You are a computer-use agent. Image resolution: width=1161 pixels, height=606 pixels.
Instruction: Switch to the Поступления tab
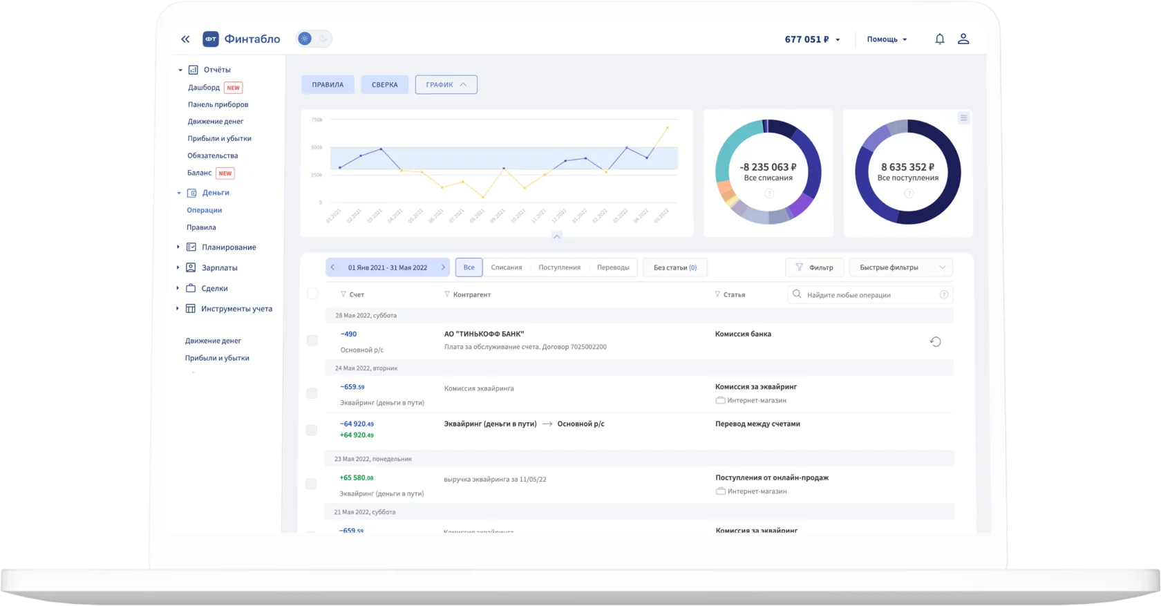pyautogui.click(x=559, y=267)
